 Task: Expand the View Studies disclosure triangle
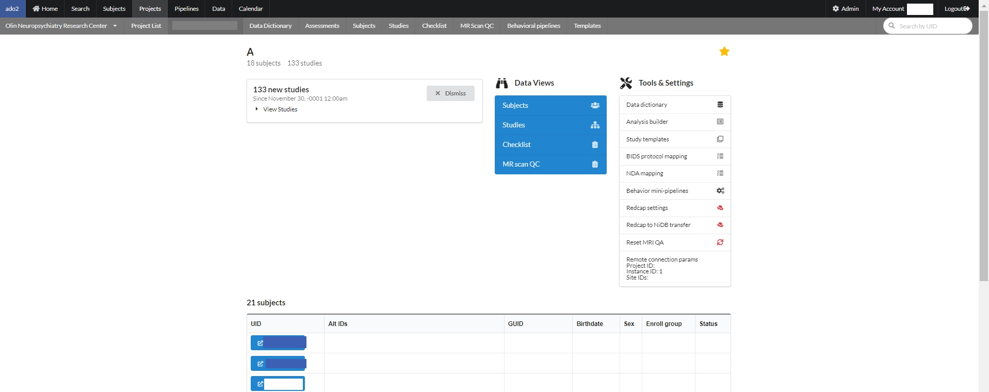(x=256, y=109)
